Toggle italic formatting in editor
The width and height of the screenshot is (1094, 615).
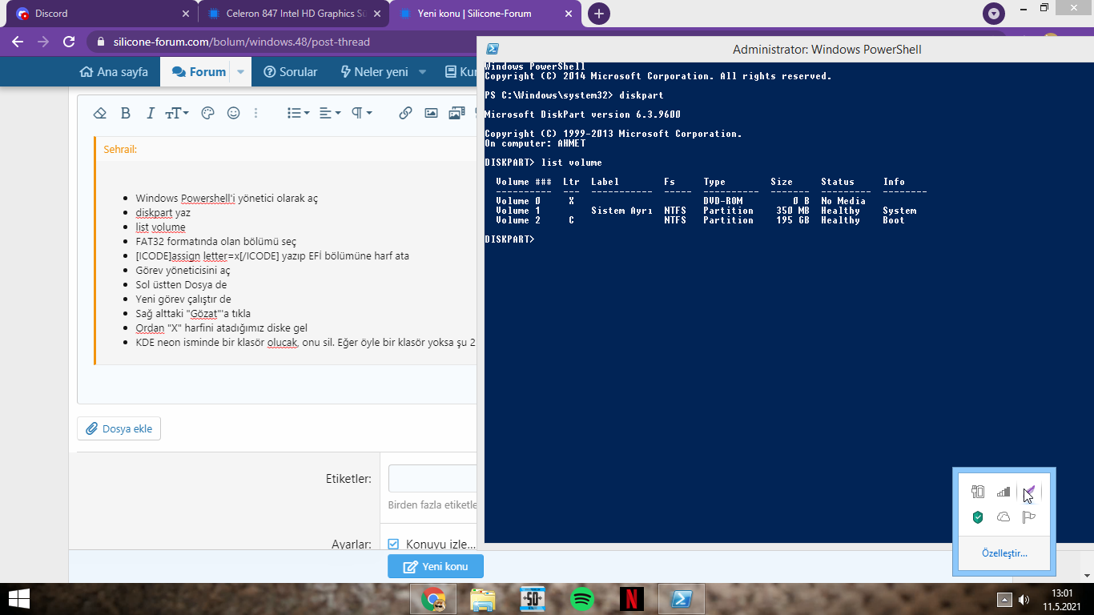tap(150, 113)
